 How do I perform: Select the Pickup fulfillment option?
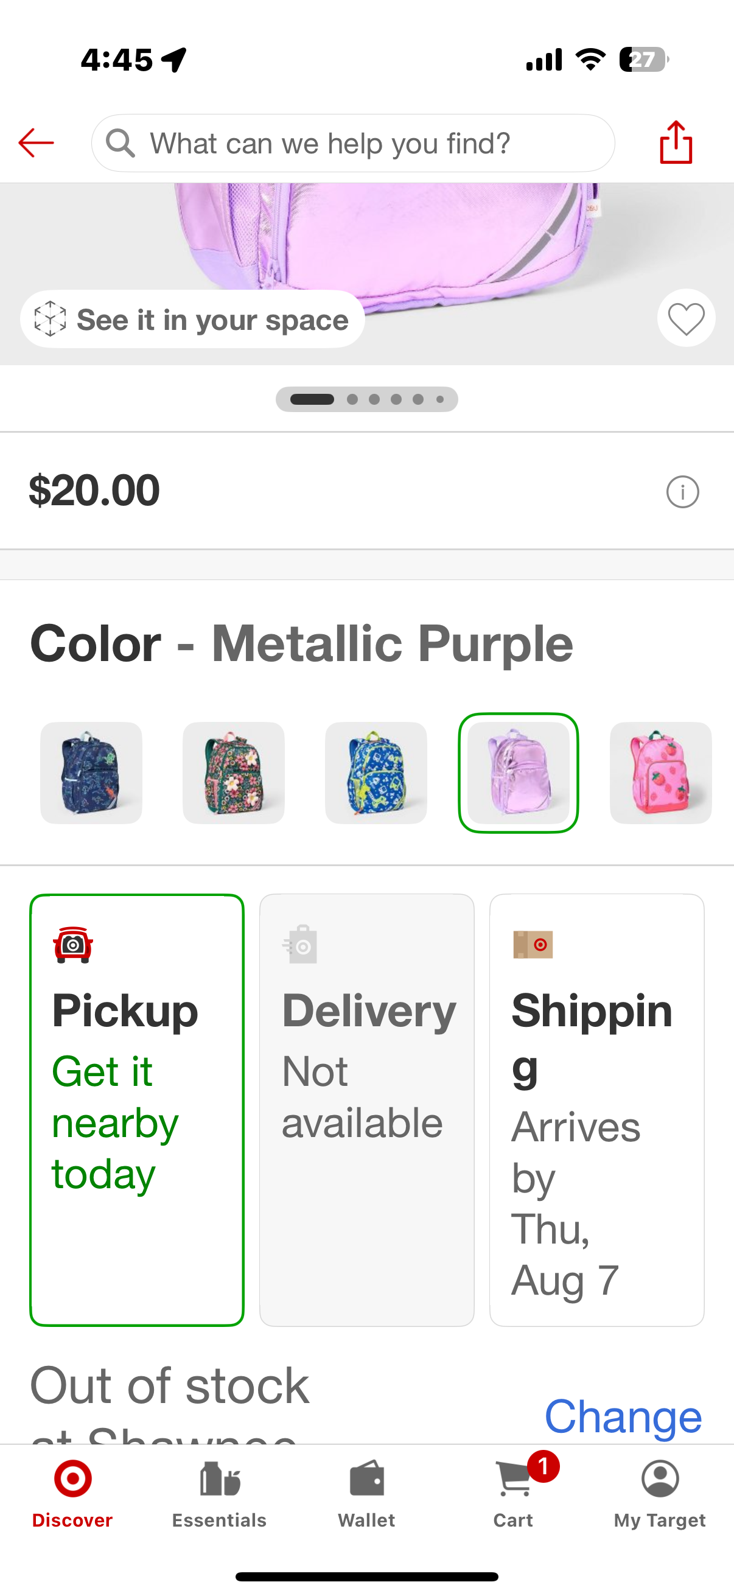tap(137, 1109)
